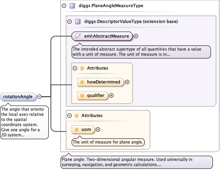This screenshot has height=170, width=220.
Task: Select the uom attribute node
Action: (83, 130)
